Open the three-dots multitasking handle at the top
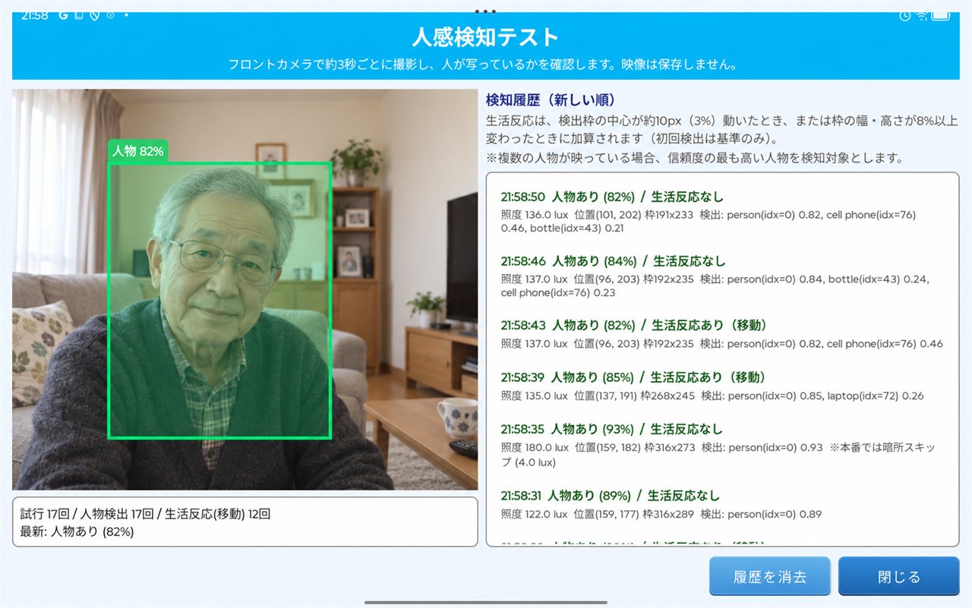The height and width of the screenshot is (608, 972). (x=484, y=11)
